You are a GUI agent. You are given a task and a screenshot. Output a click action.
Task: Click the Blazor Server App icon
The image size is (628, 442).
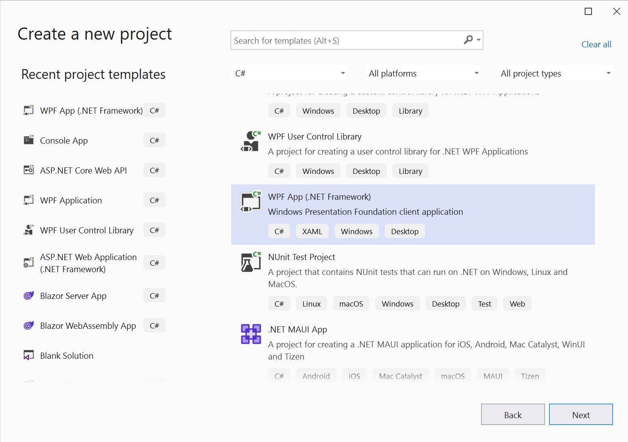(29, 296)
